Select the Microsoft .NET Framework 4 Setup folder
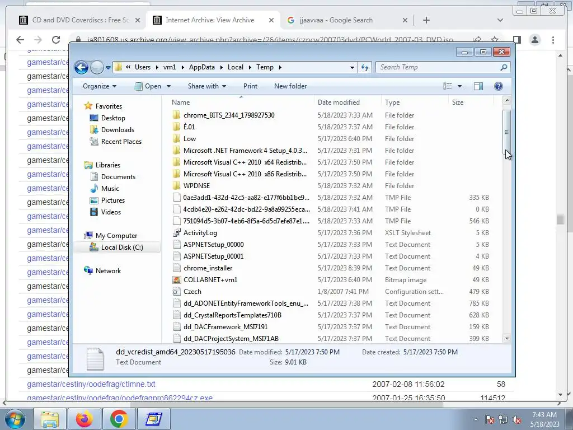The width and height of the screenshot is (573, 430). click(x=245, y=151)
